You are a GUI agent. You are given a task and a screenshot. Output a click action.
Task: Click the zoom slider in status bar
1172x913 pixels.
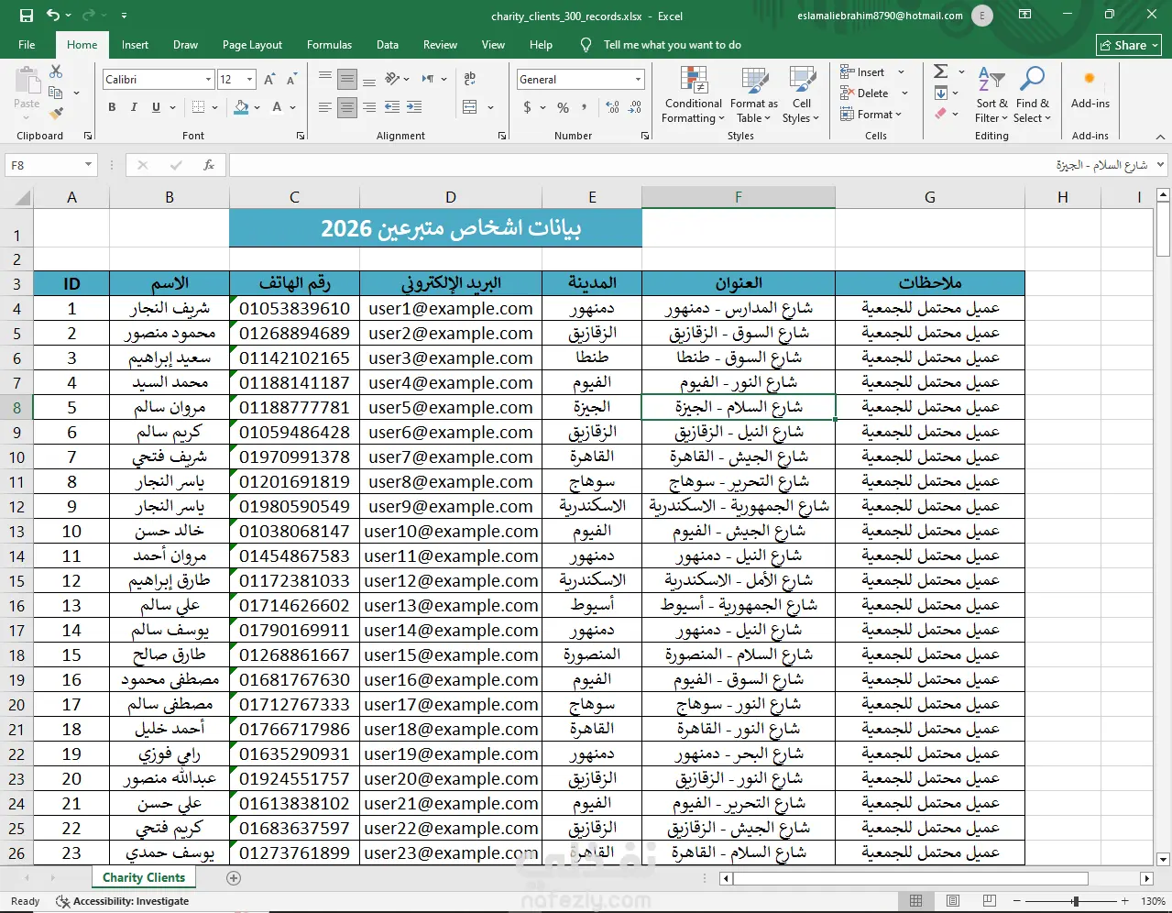click(x=1076, y=901)
